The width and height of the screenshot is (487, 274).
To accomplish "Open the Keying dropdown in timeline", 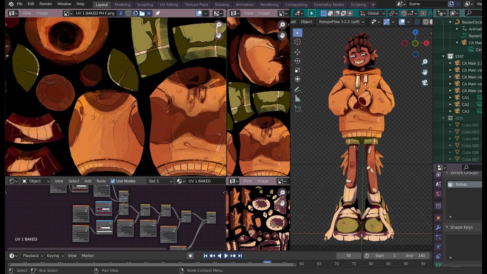I will 55,256.
